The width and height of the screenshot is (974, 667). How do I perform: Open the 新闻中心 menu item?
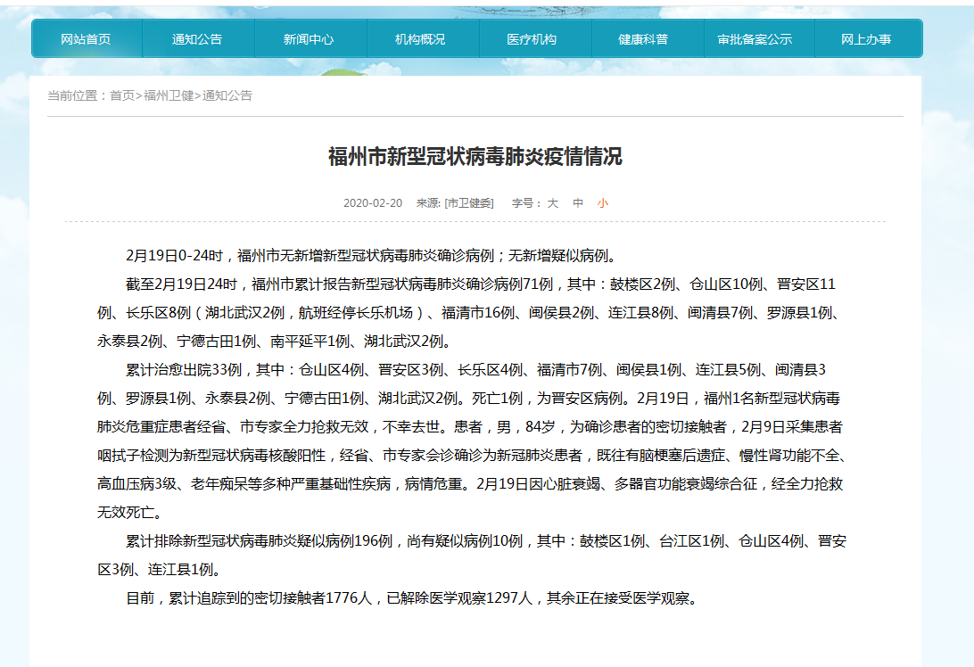tap(309, 39)
